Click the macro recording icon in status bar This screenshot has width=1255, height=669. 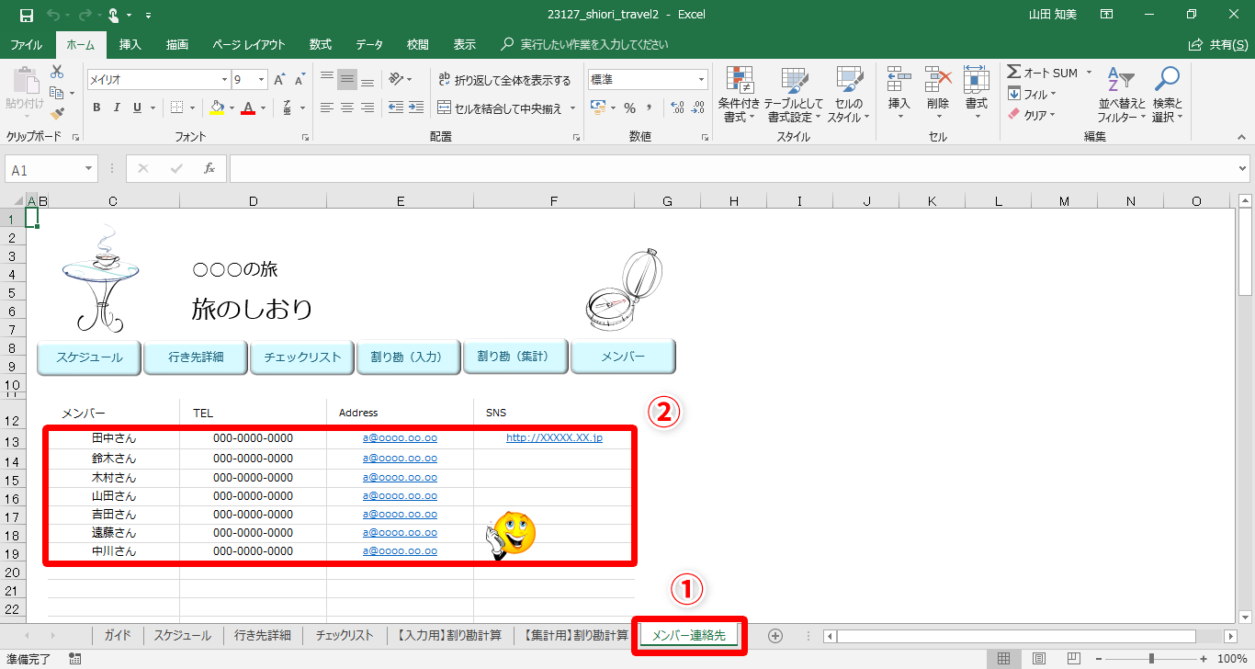coord(75,659)
